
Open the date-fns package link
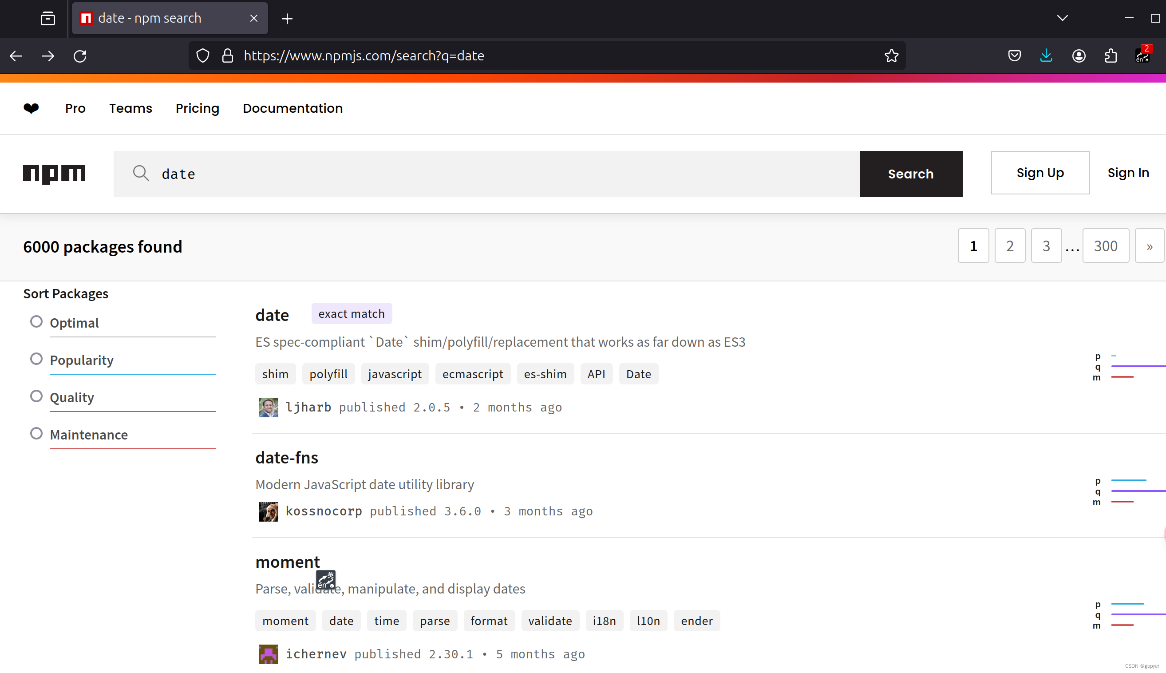pyautogui.click(x=287, y=458)
